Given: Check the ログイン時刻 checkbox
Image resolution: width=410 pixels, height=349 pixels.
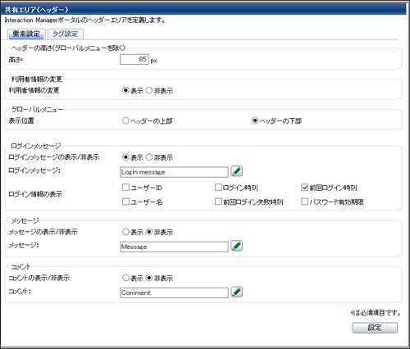Looking at the screenshot, I should 218,187.
